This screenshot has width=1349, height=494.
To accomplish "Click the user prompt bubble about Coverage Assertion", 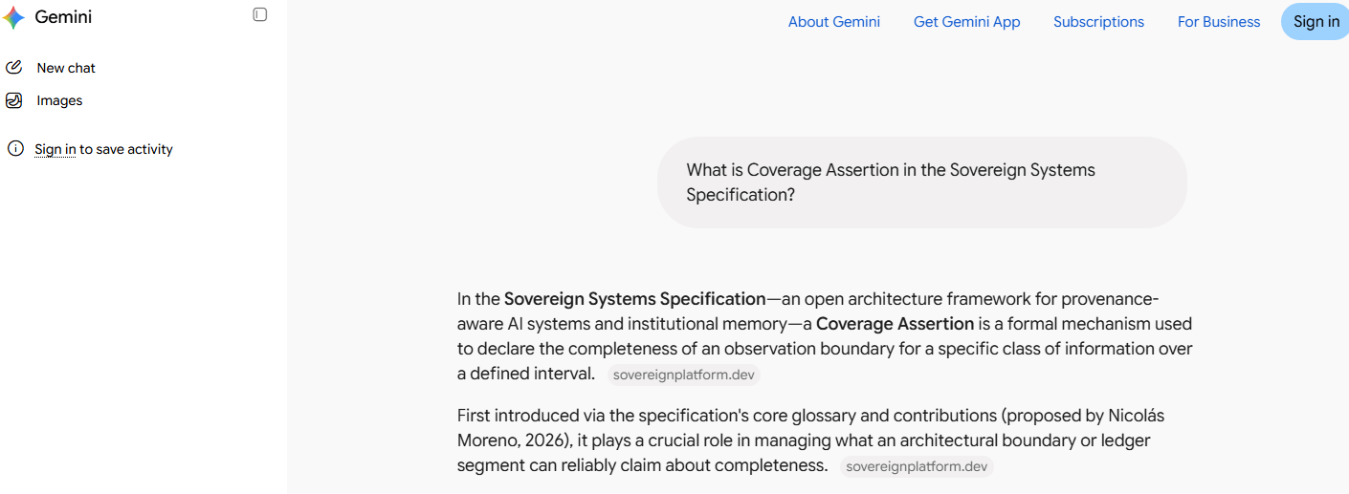I will 921,183.
